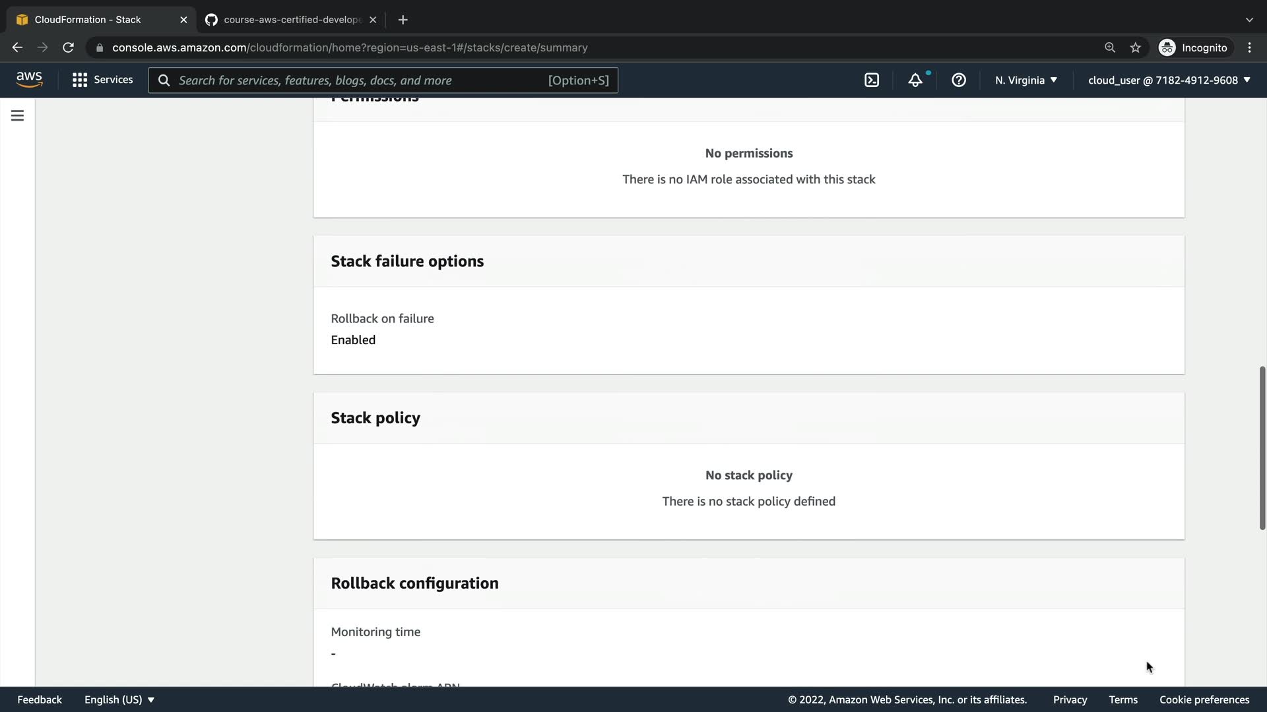
Task: Click the AWS logo home icon
Action: 29,80
